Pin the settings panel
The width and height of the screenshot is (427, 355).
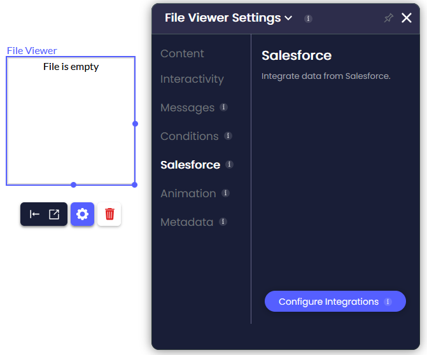[x=389, y=18]
